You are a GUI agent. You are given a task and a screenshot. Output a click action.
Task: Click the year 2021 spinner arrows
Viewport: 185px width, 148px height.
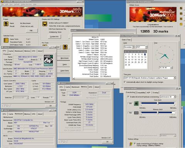(x=146, y=47)
